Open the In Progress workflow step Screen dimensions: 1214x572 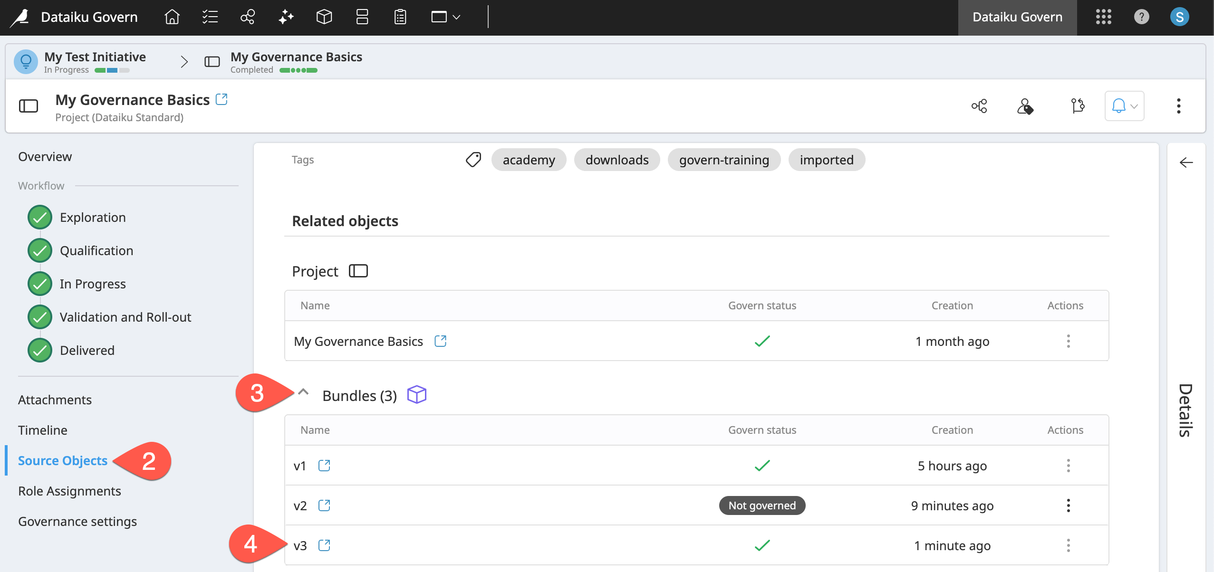point(93,284)
